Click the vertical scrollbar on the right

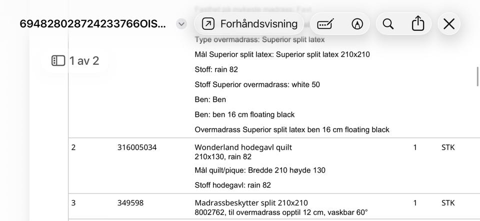pos(477,76)
